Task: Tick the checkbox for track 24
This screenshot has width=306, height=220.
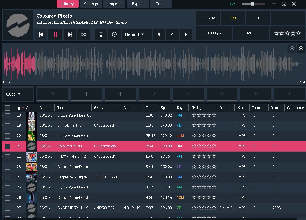Action: pos(7,177)
